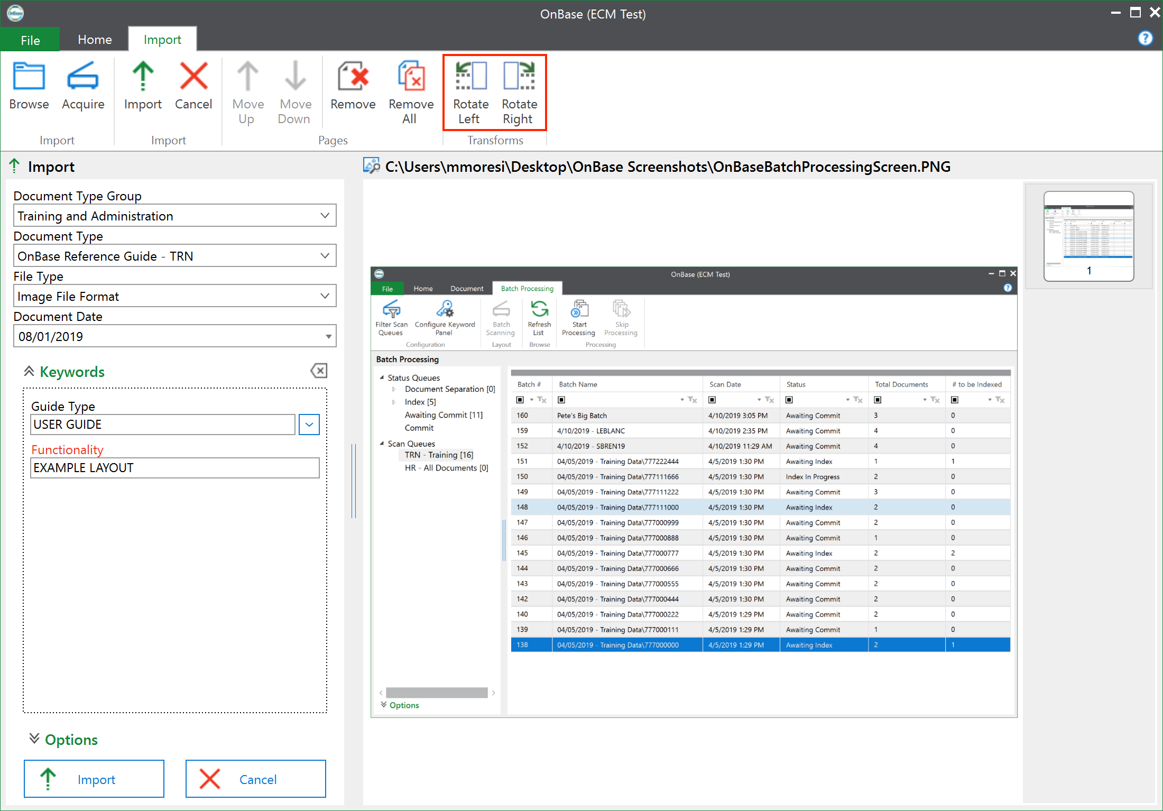Click batch 138 row in preview
The height and width of the screenshot is (811, 1163).
coord(761,645)
